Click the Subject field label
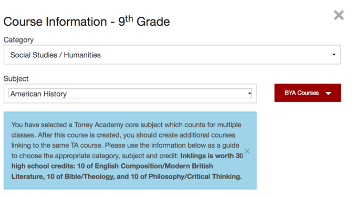Screen dimensions: 353x197 [16, 79]
